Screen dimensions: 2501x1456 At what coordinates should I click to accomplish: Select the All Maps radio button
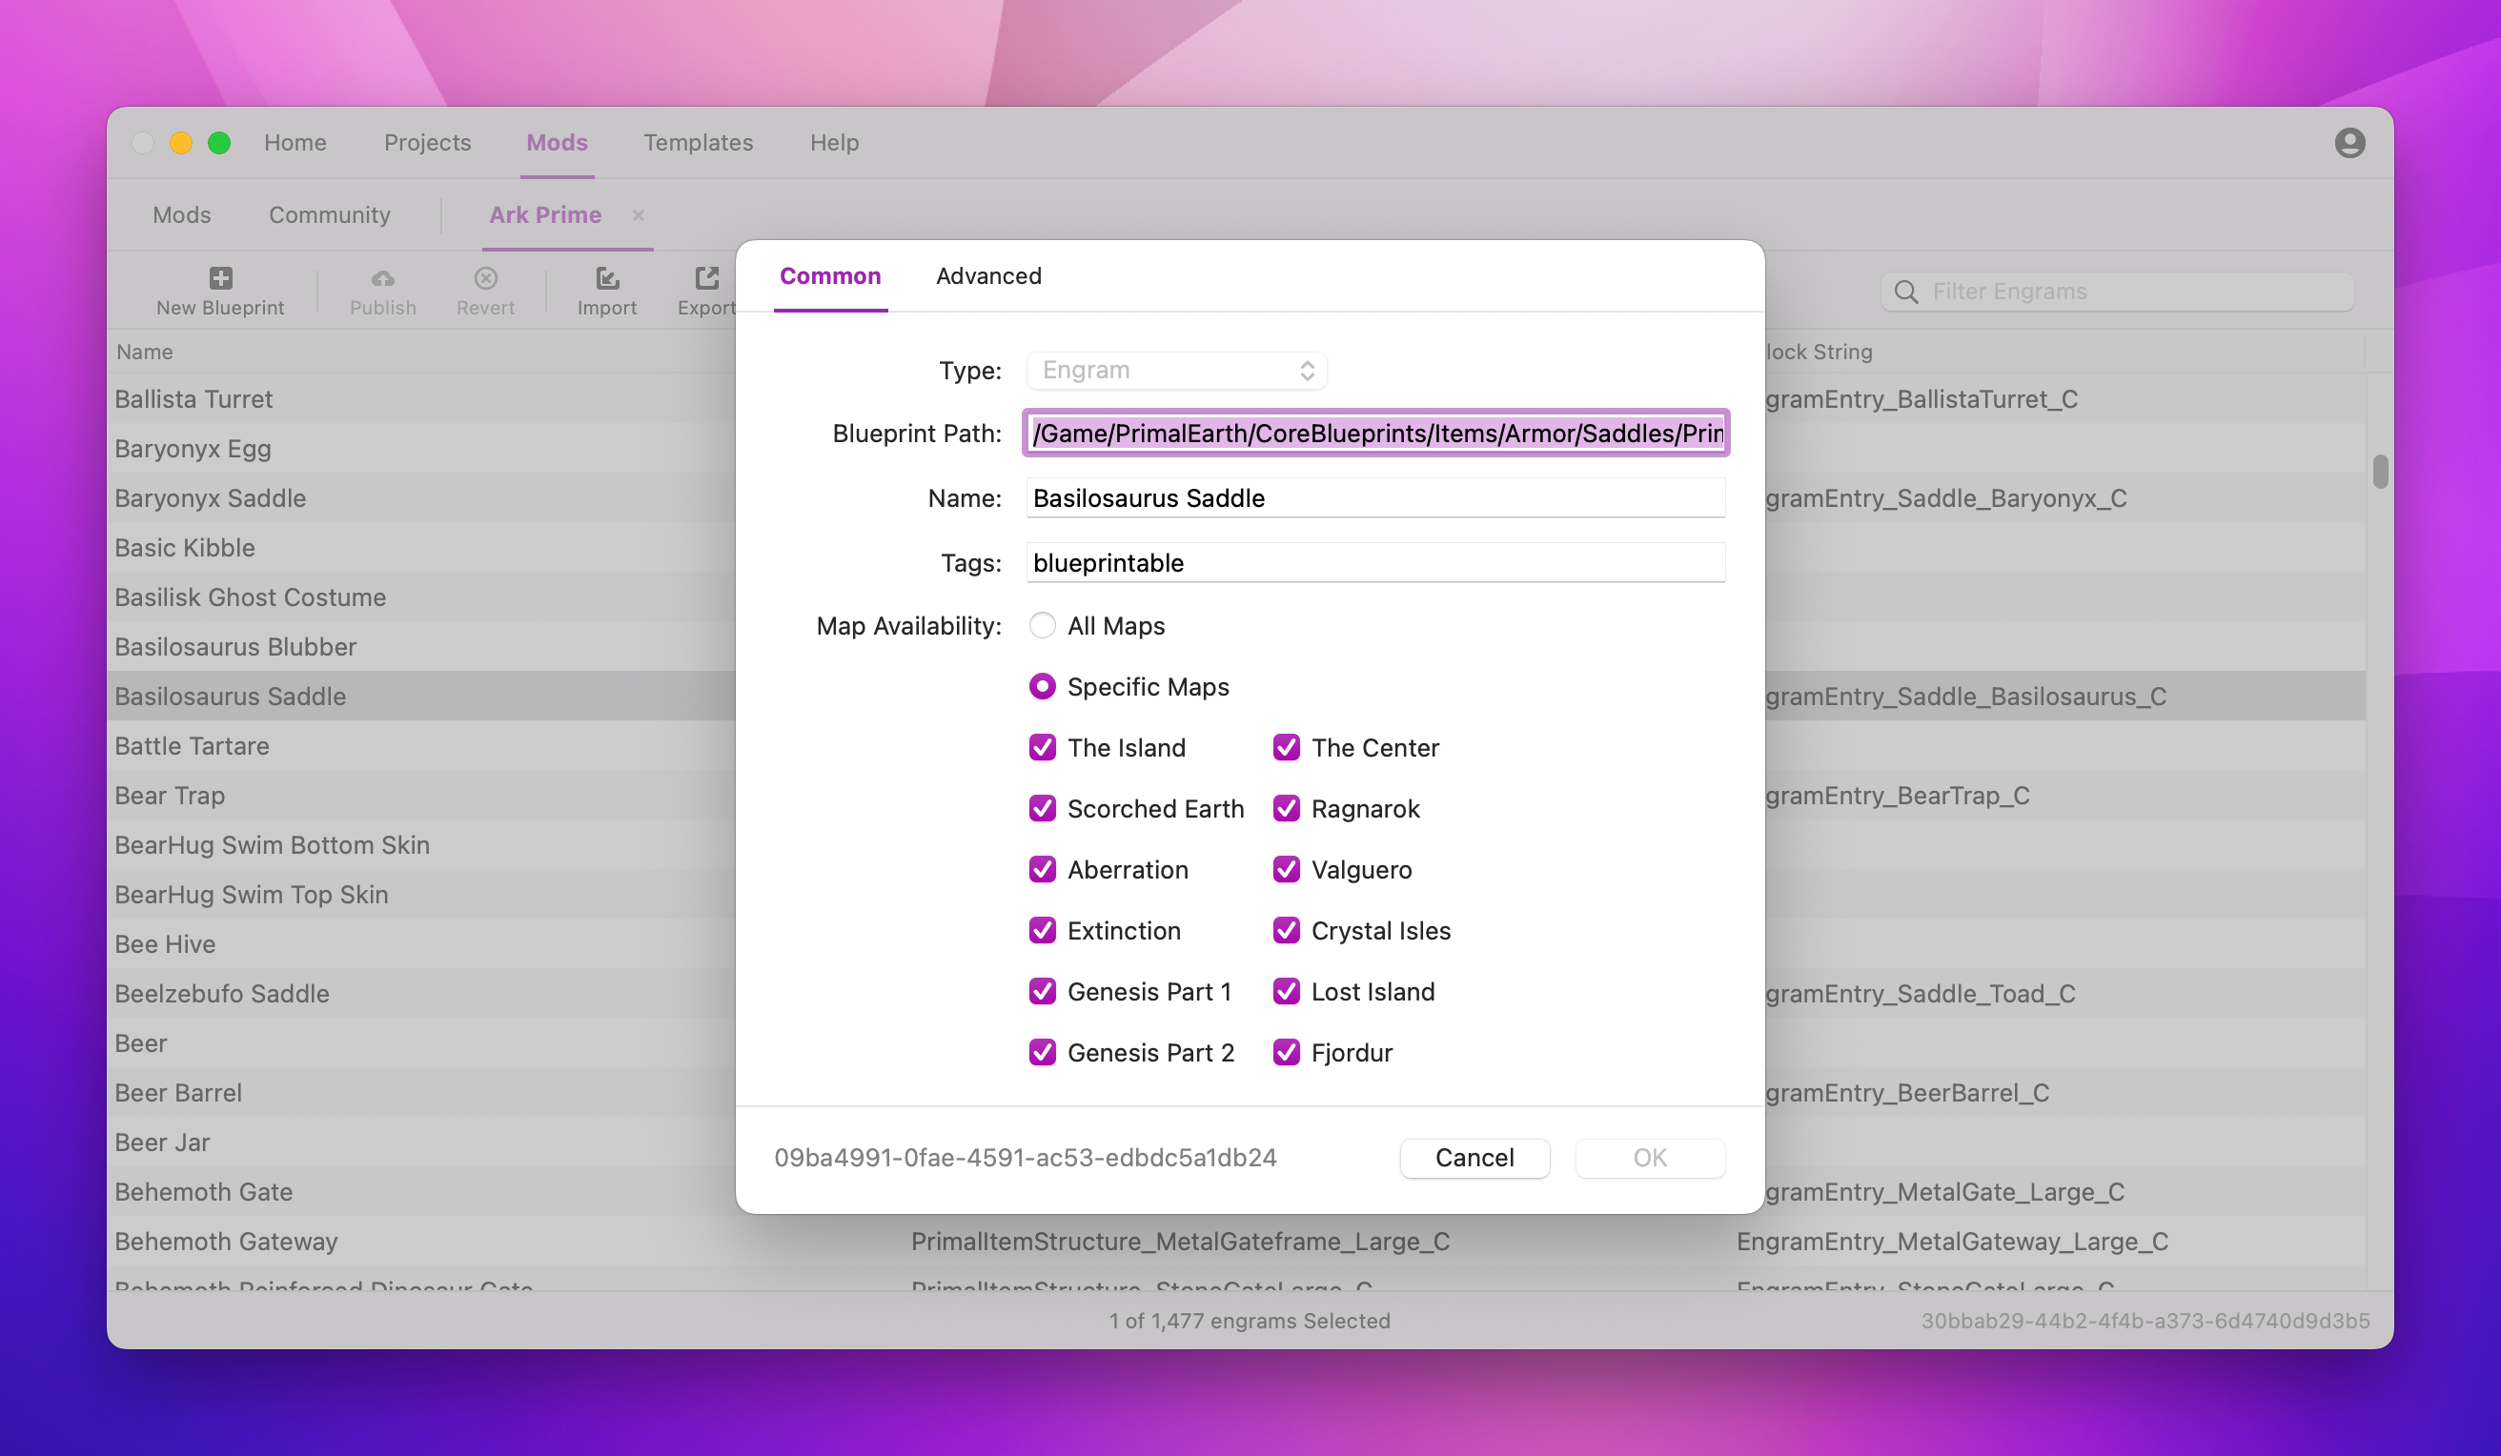point(1042,626)
